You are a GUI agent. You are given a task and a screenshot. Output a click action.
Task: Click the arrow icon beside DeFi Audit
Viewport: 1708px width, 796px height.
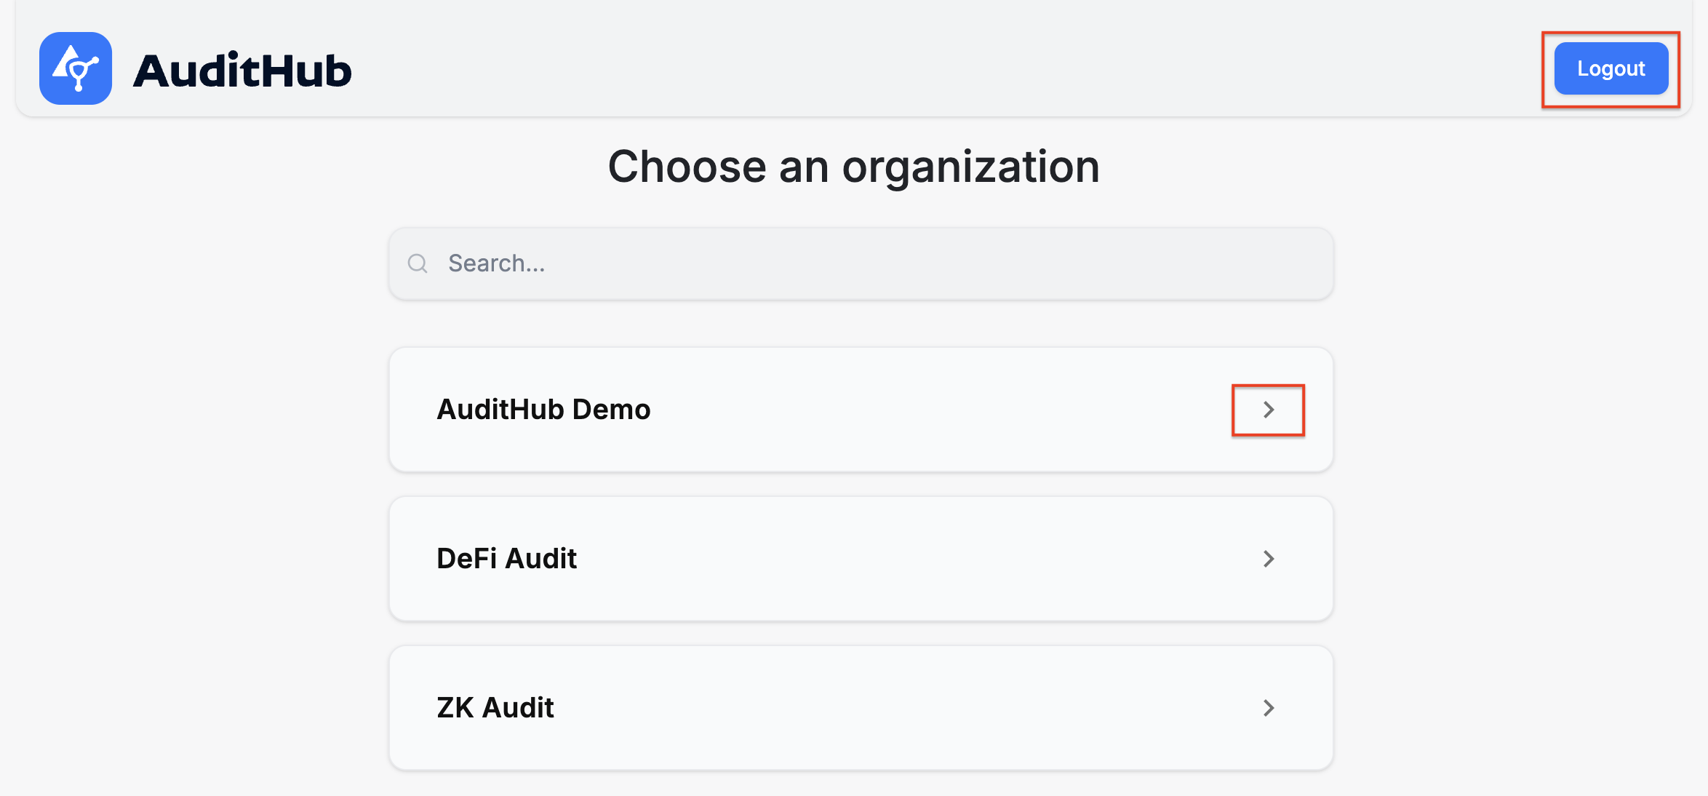coord(1268,559)
